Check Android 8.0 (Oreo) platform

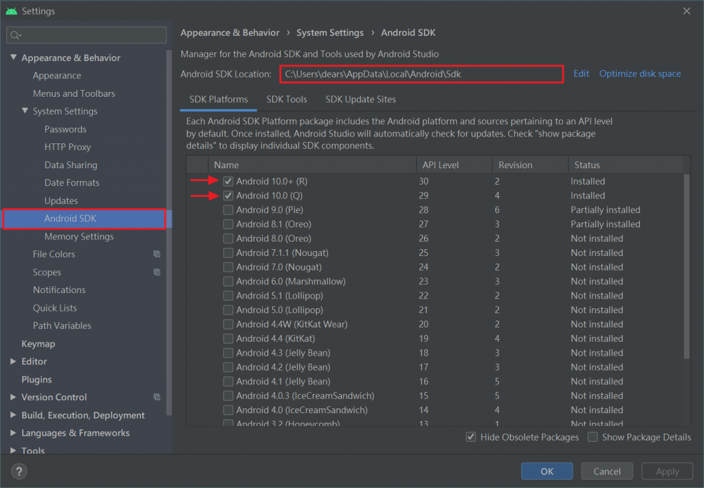click(x=228, y=238)
